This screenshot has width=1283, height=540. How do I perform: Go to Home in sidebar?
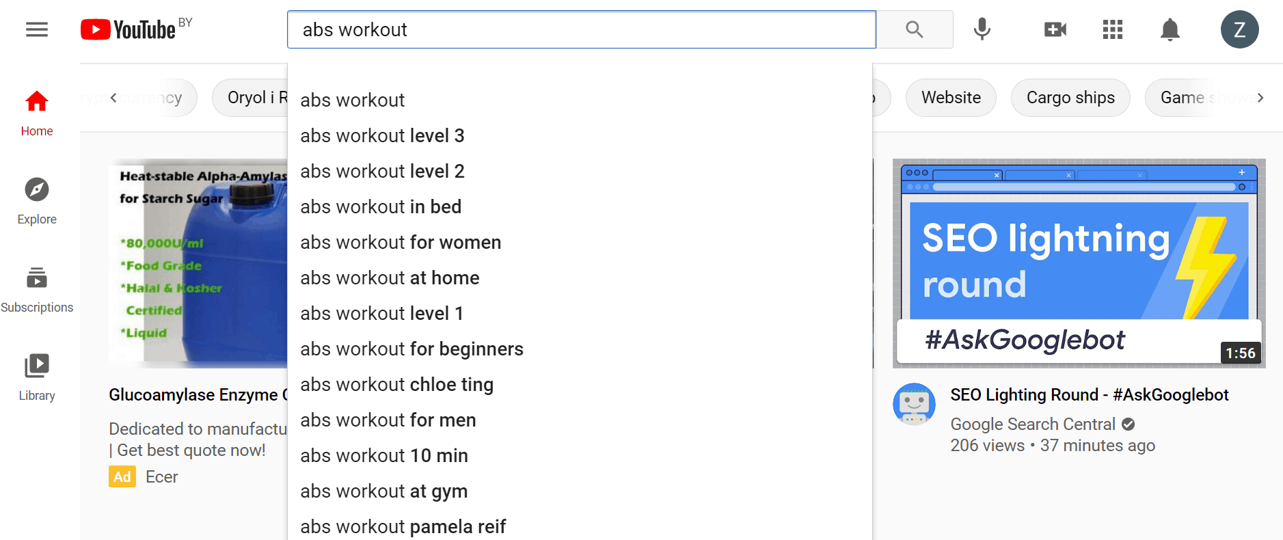pos(37,113)
